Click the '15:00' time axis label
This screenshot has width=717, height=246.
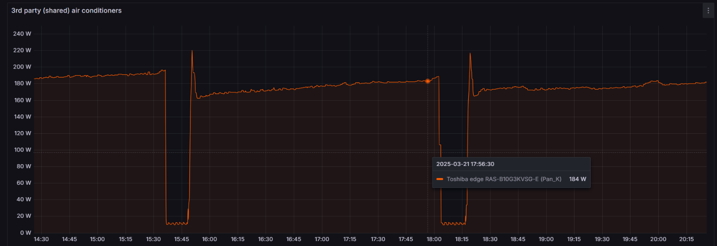pyautogui.click(x=97, y=239)
